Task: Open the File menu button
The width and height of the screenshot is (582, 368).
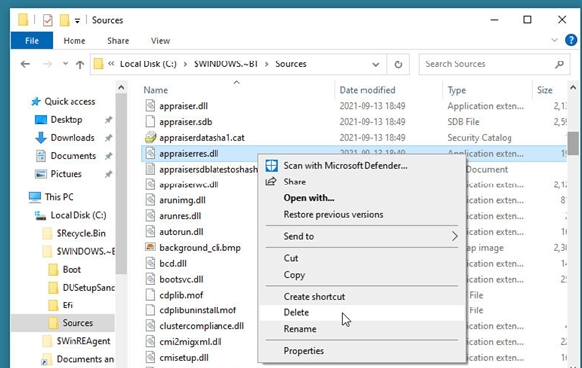Action: 32,41
